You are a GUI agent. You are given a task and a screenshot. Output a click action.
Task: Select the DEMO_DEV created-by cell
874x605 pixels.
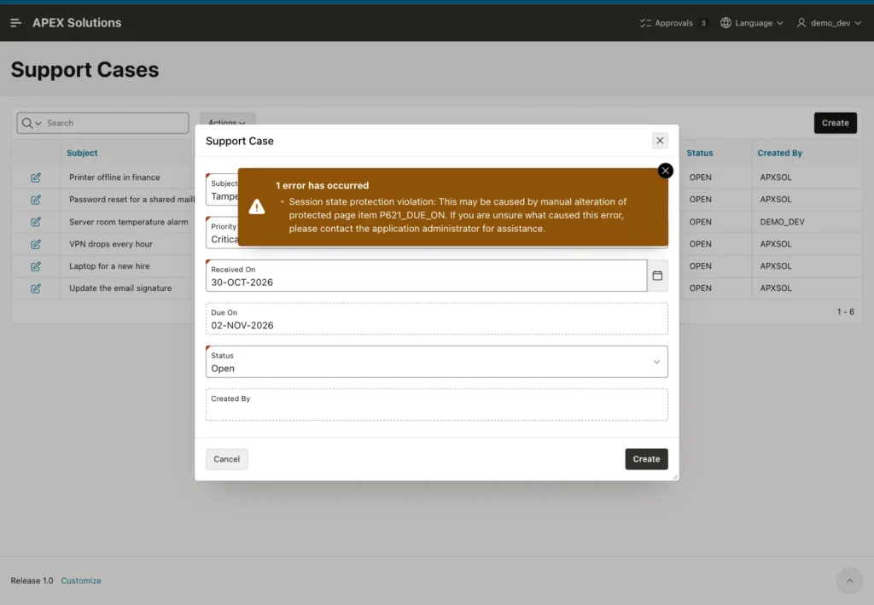(x=782, y=222)
